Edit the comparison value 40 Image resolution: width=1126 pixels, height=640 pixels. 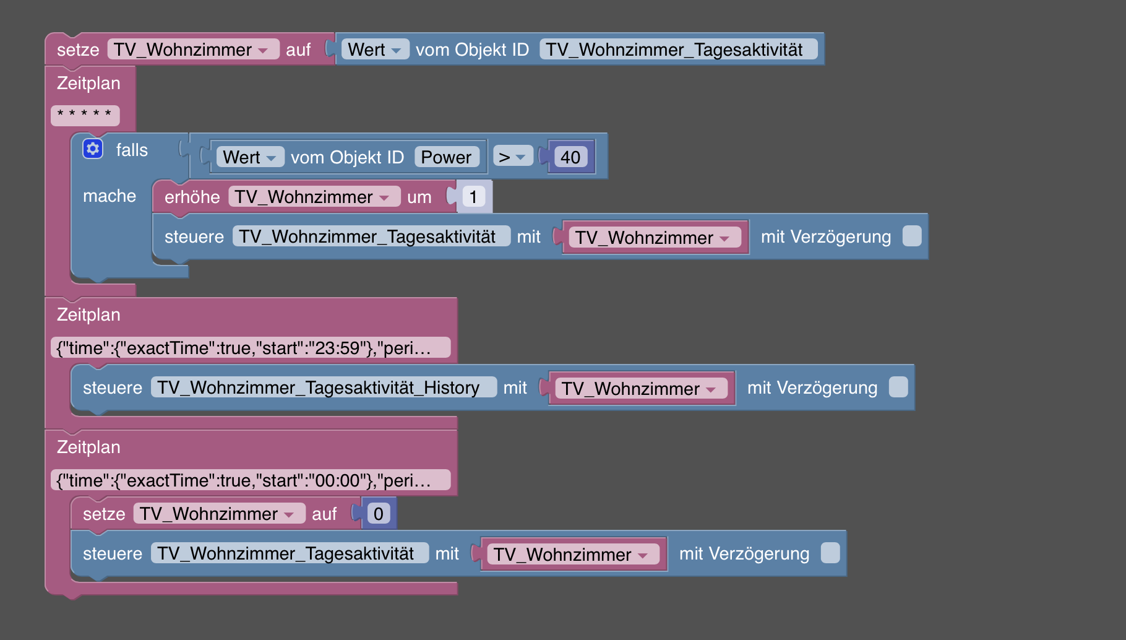pyautogui.click(x=570, y=157)
